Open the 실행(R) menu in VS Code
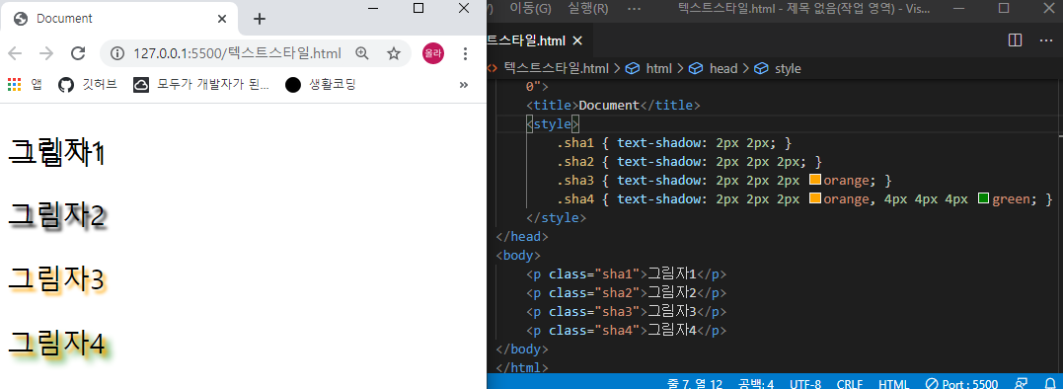This screenshot has width=1063, height=389. pyautogui.click(x=587, y=8)
